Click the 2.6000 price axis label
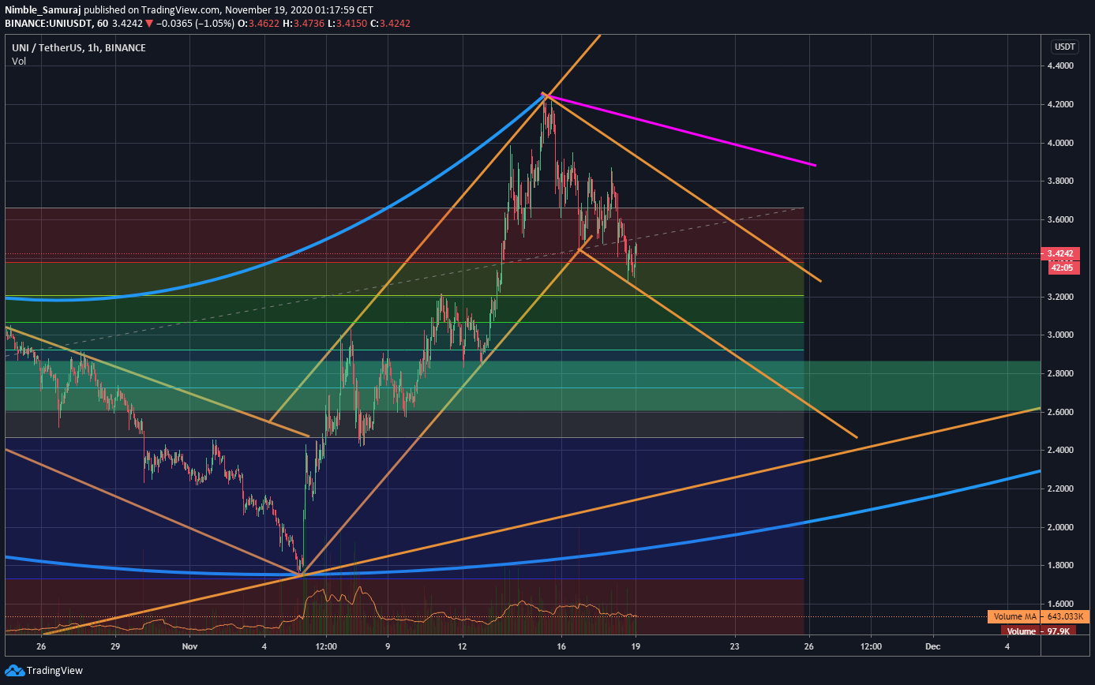 tap(1059, 412)
